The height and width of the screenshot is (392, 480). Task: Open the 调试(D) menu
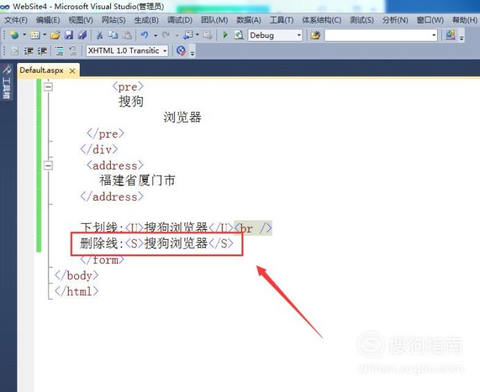tap(180, 20)
